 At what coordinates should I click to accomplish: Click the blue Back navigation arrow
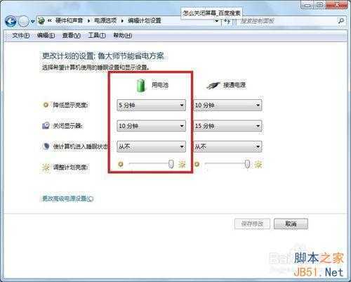(11, 21)
